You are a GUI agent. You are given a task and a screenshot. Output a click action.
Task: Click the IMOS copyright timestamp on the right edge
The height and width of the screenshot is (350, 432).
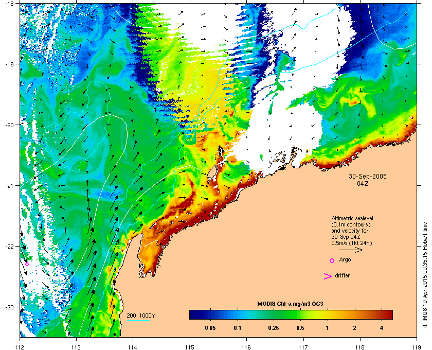tap(425, 276)
